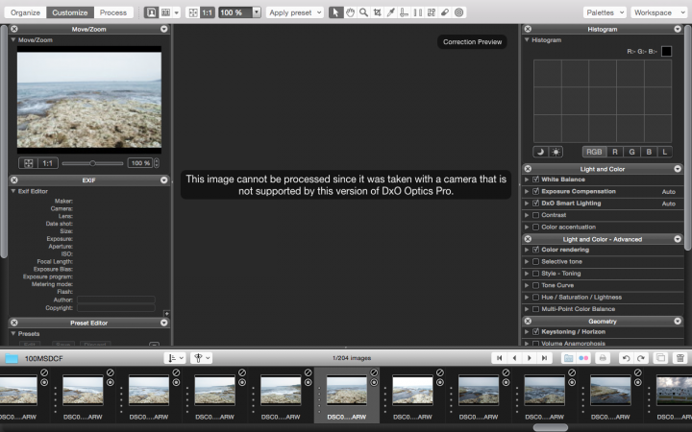Select the R histogram channel
The width and height of the screenshot is (692, 432).
[615, 152]
